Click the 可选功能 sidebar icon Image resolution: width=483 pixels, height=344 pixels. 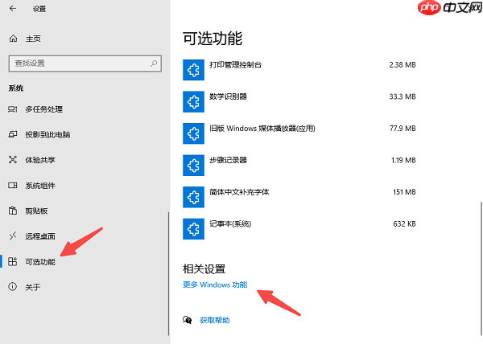pyautogui.click(x=13, y=261)
